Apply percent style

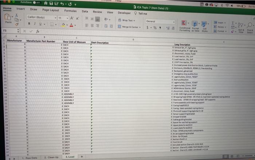point(155,28)
